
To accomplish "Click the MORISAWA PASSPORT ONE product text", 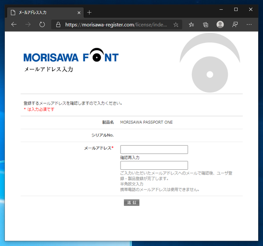I will (146, 122).
